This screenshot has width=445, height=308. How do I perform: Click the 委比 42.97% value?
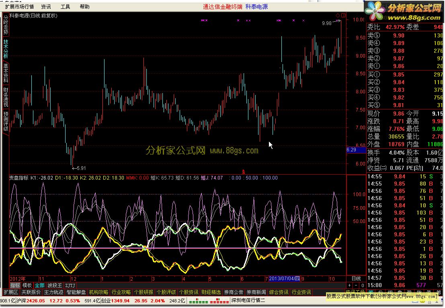pyautogui.click(x=395, y=27)
